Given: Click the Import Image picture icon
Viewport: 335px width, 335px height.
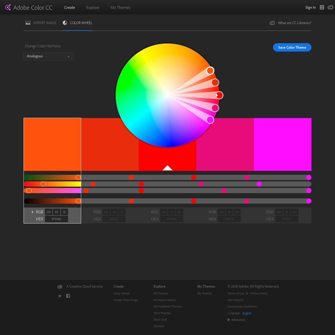Looking at the screenshot, I should 28,23.
